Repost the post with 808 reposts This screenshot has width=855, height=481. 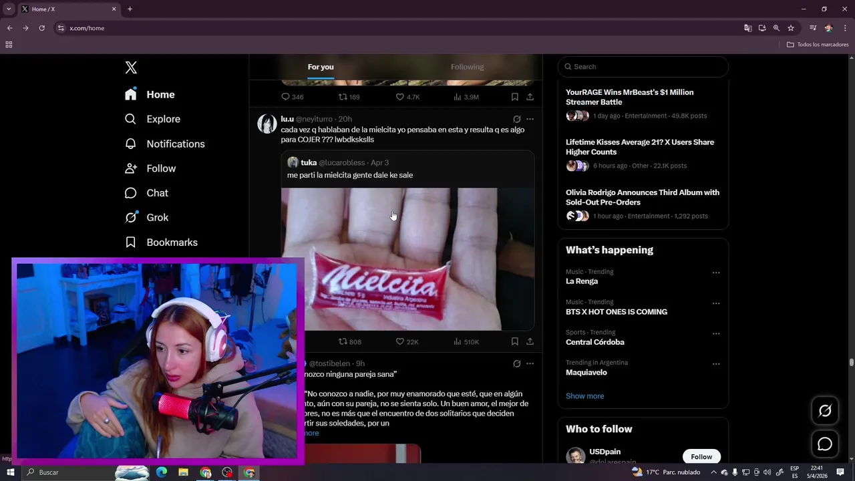click(349, 341)
